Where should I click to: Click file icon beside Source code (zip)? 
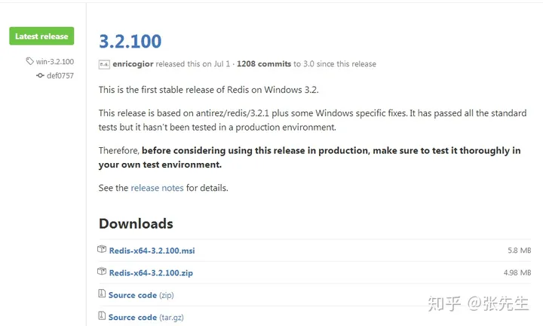pyautogui.click(x=102, y=294)
